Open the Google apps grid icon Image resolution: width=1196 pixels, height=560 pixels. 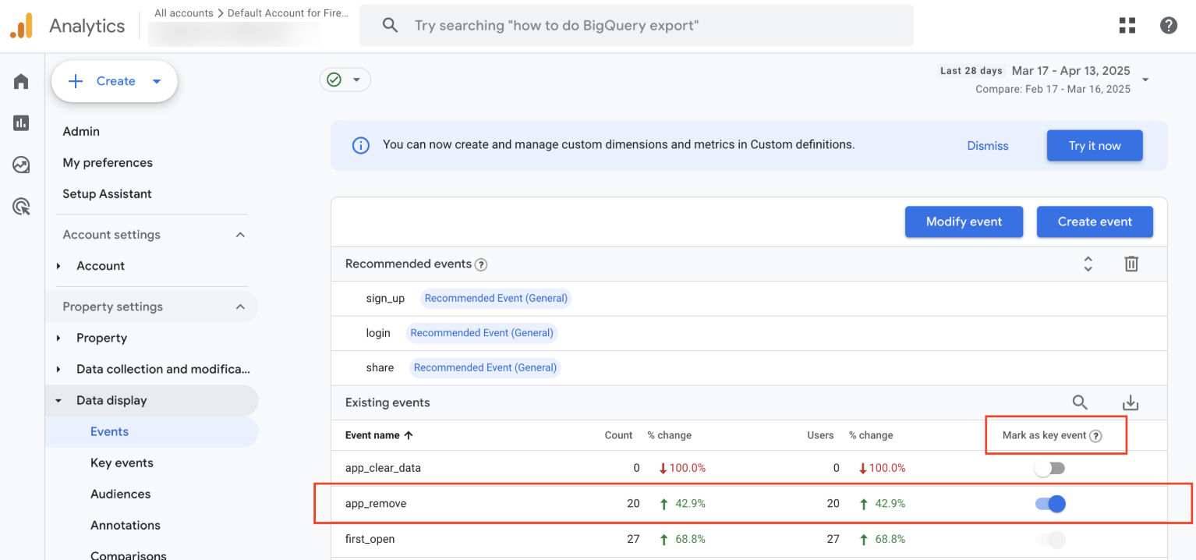(x=1127, y=25)
